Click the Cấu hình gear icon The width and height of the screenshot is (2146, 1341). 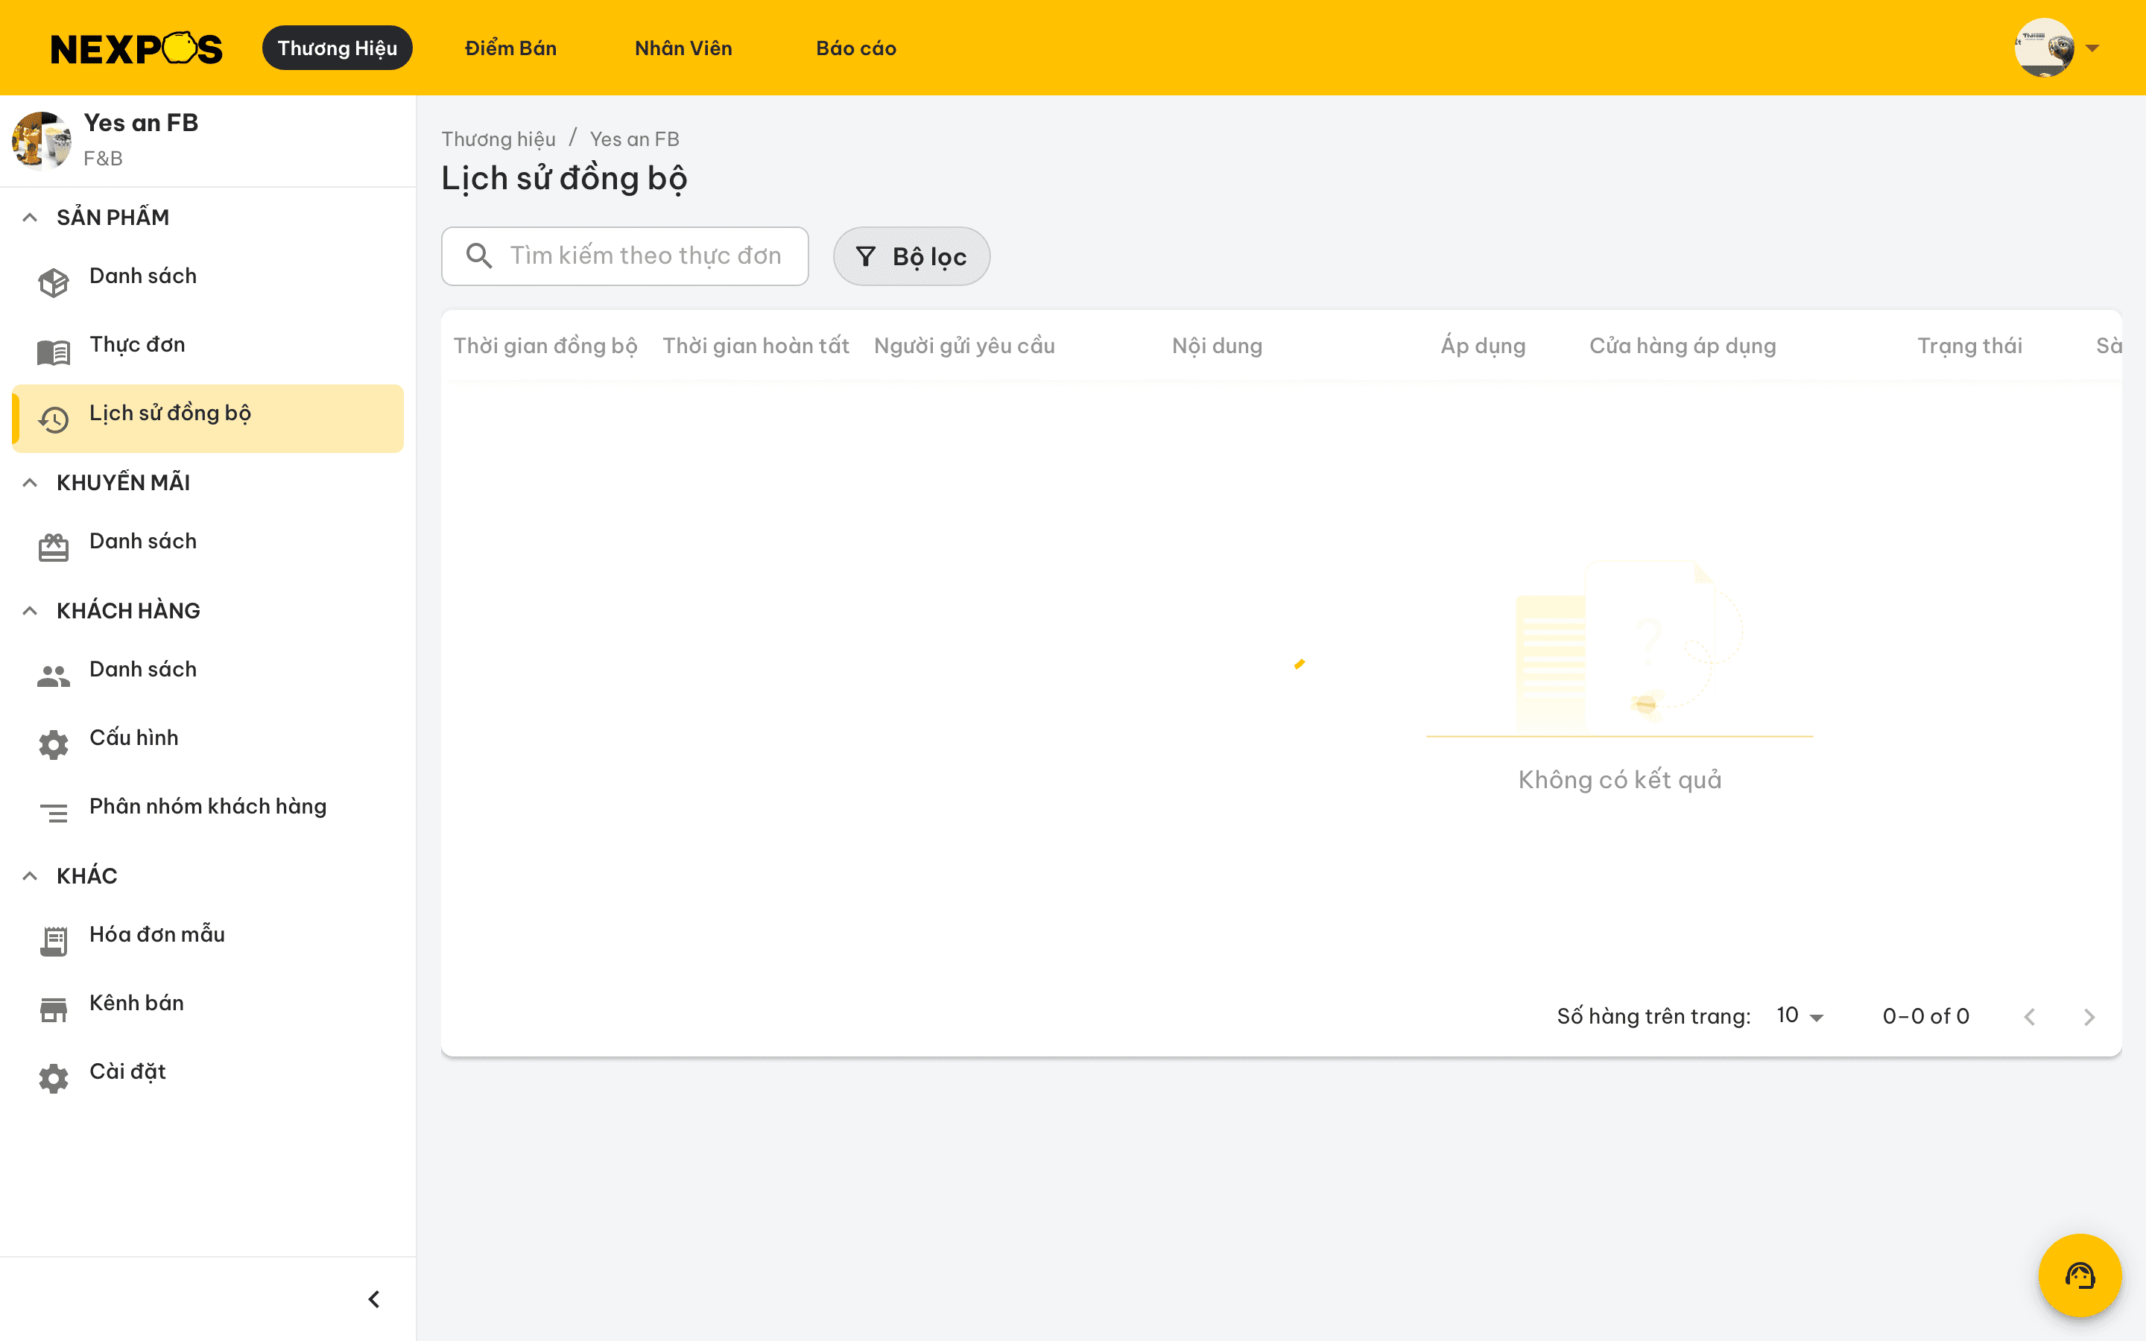click(53, 745)
